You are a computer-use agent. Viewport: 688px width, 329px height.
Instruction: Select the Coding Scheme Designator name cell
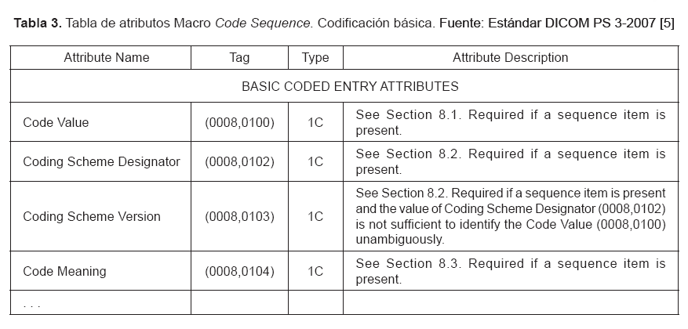[101, 162]
